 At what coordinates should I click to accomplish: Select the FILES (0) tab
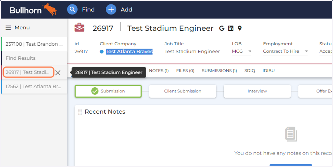click(185, 71)
